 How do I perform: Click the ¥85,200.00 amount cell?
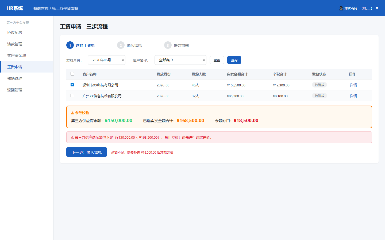click(x=235, y=96)
